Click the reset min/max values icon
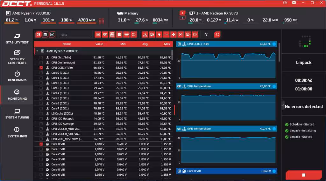 pos(217,35)
